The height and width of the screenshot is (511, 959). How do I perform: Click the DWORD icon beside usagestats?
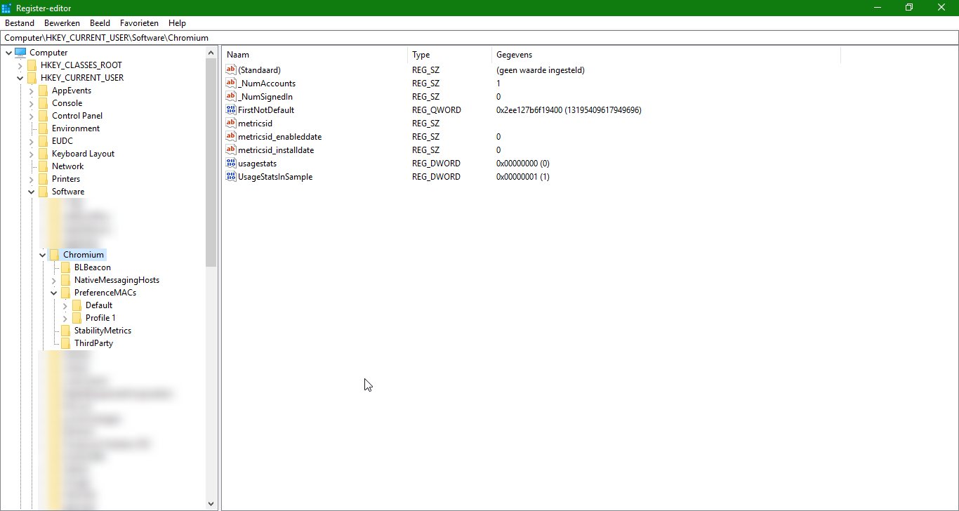tap(230, 163)
